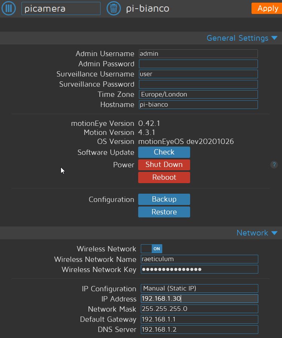Click the help question mark beside Power
282x338 pixels.
point(274,165)
